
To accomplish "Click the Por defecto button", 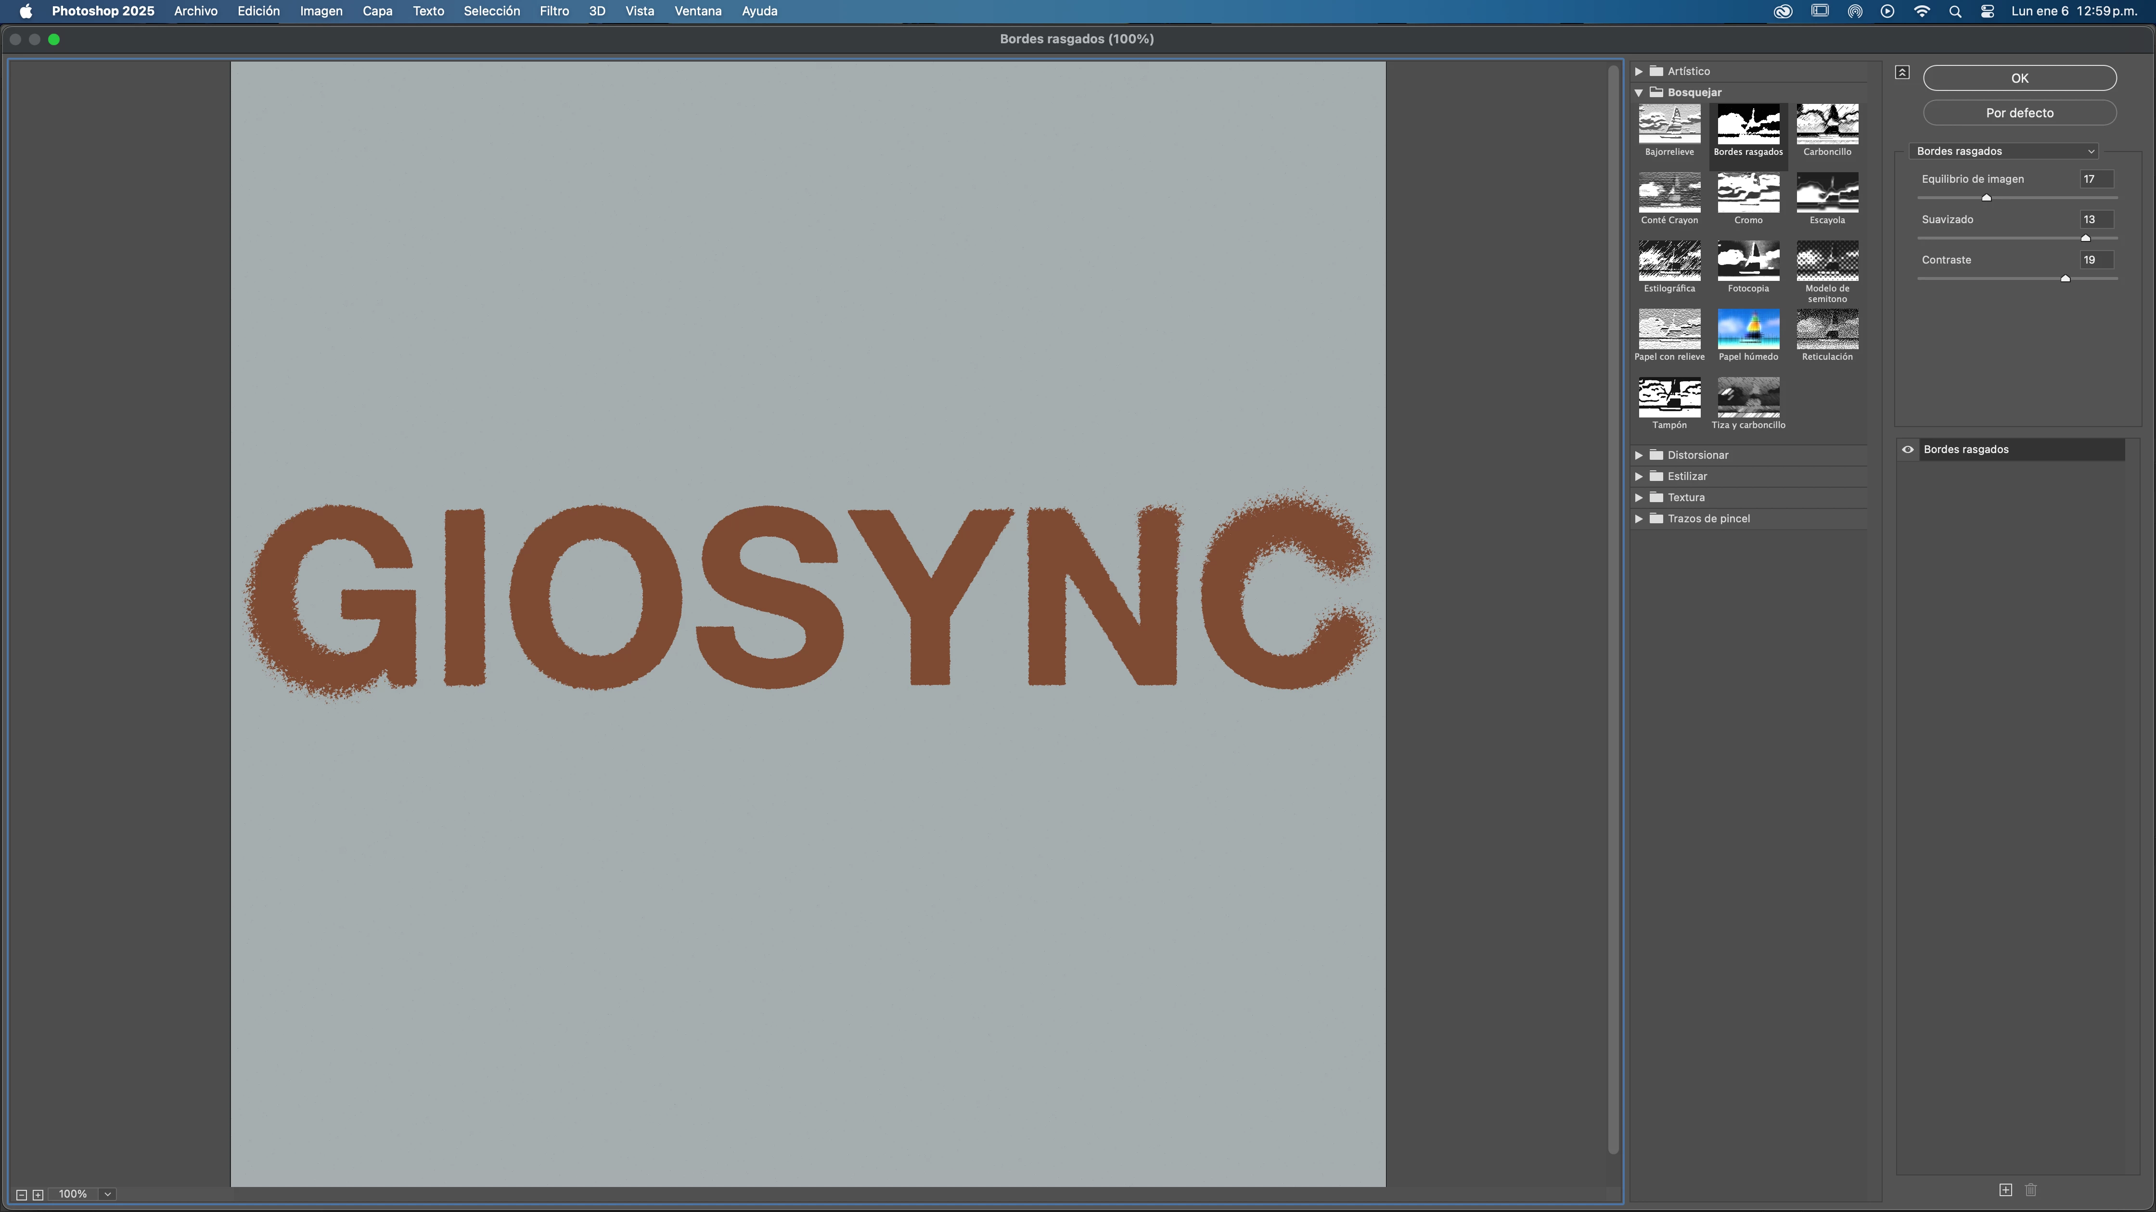I will [2019, 113].
